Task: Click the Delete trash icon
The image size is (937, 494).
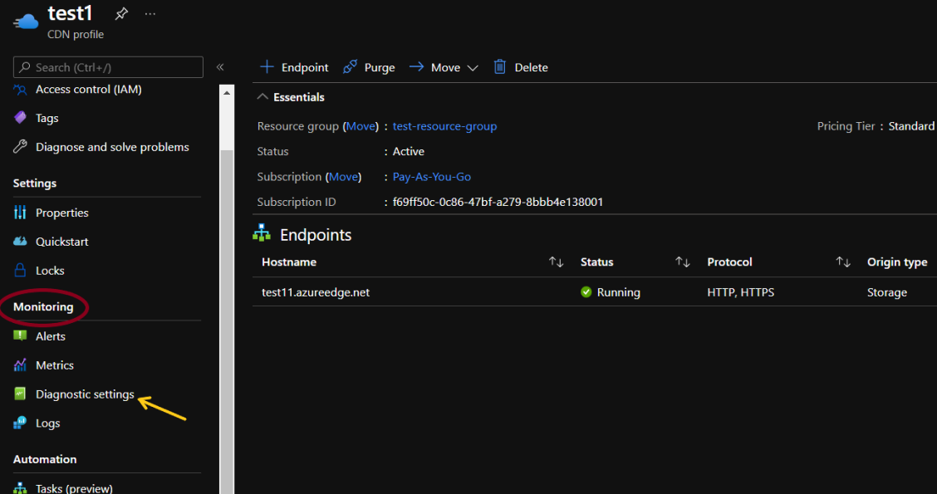Action: [500, 67]
